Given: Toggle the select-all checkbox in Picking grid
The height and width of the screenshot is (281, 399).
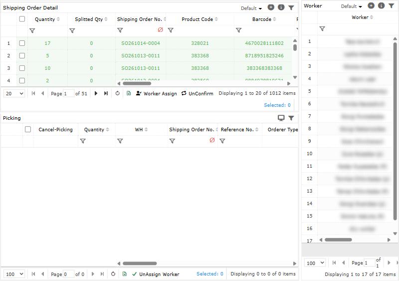Looking at the screenshot, I should pyautogui.click(x=28, y=129).
